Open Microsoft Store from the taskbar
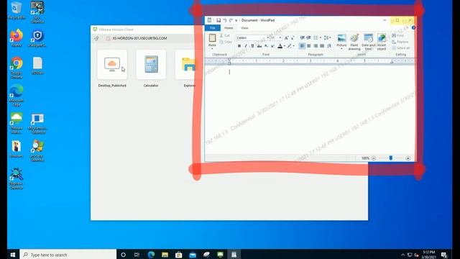This screenshot has width=460, height=259. [x=179, y=255]
